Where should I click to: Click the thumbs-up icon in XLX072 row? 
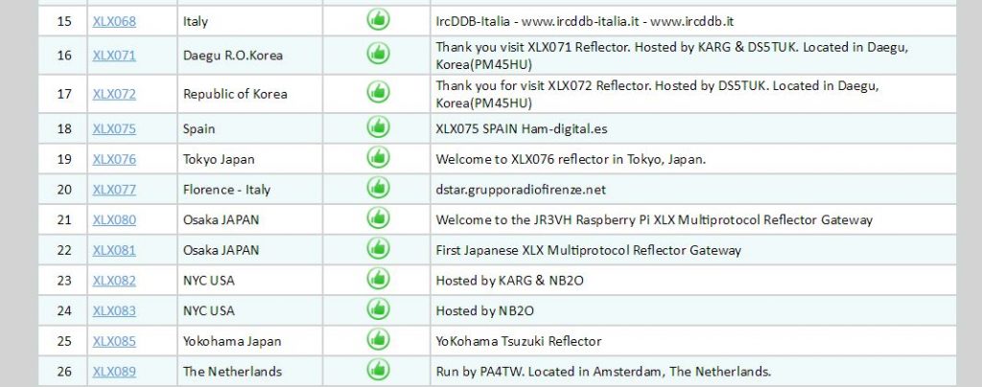coord(378,93)
